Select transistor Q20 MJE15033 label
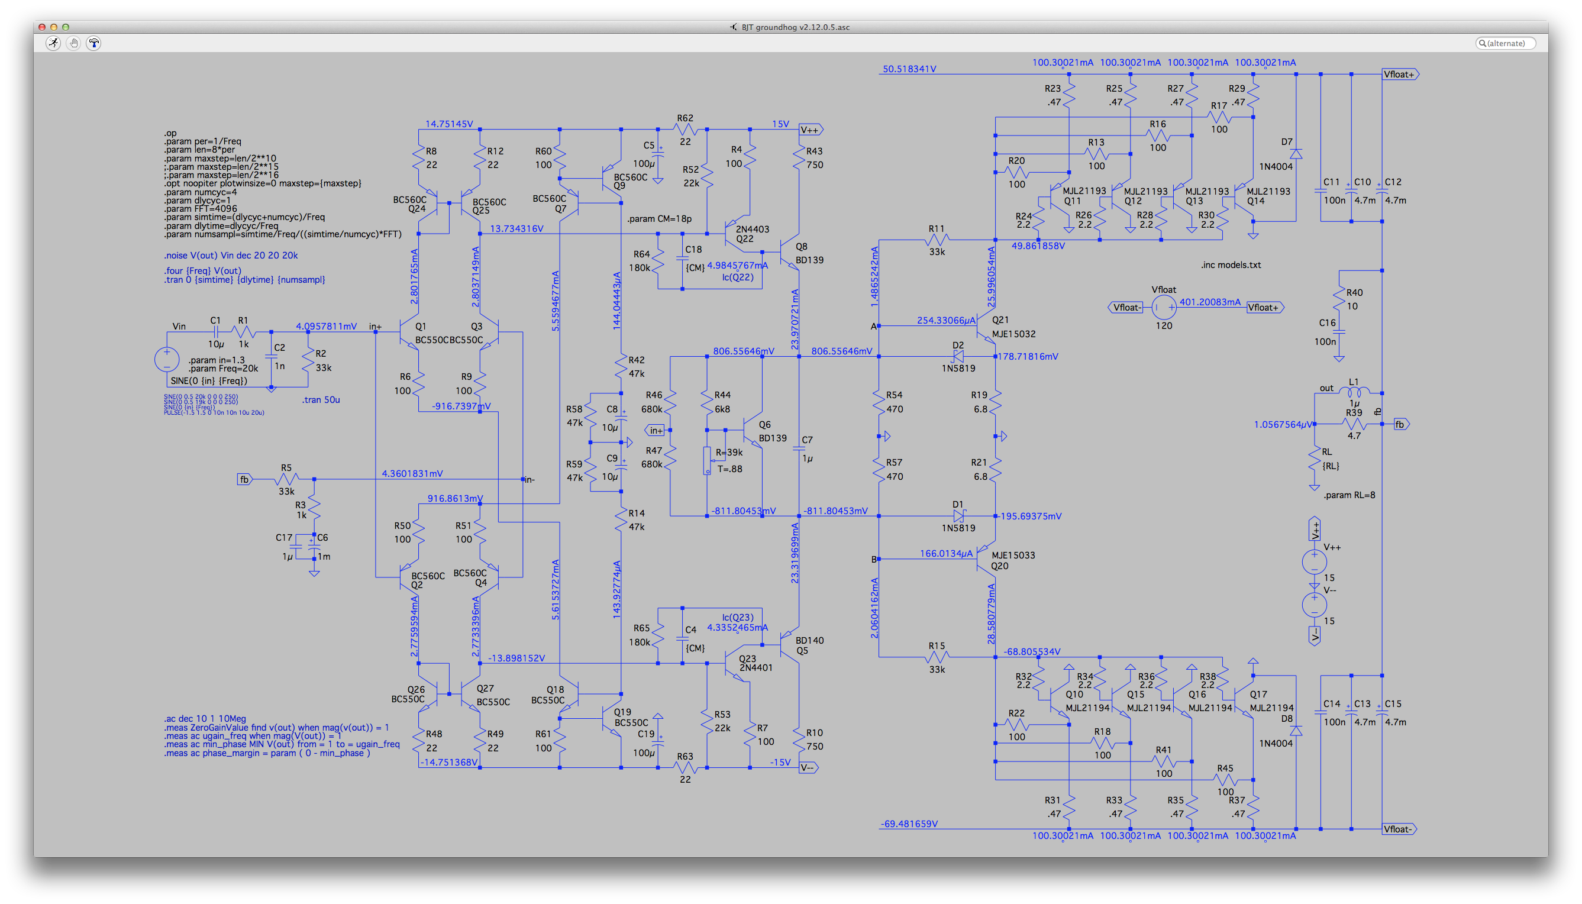 (x=1013, y=560)
